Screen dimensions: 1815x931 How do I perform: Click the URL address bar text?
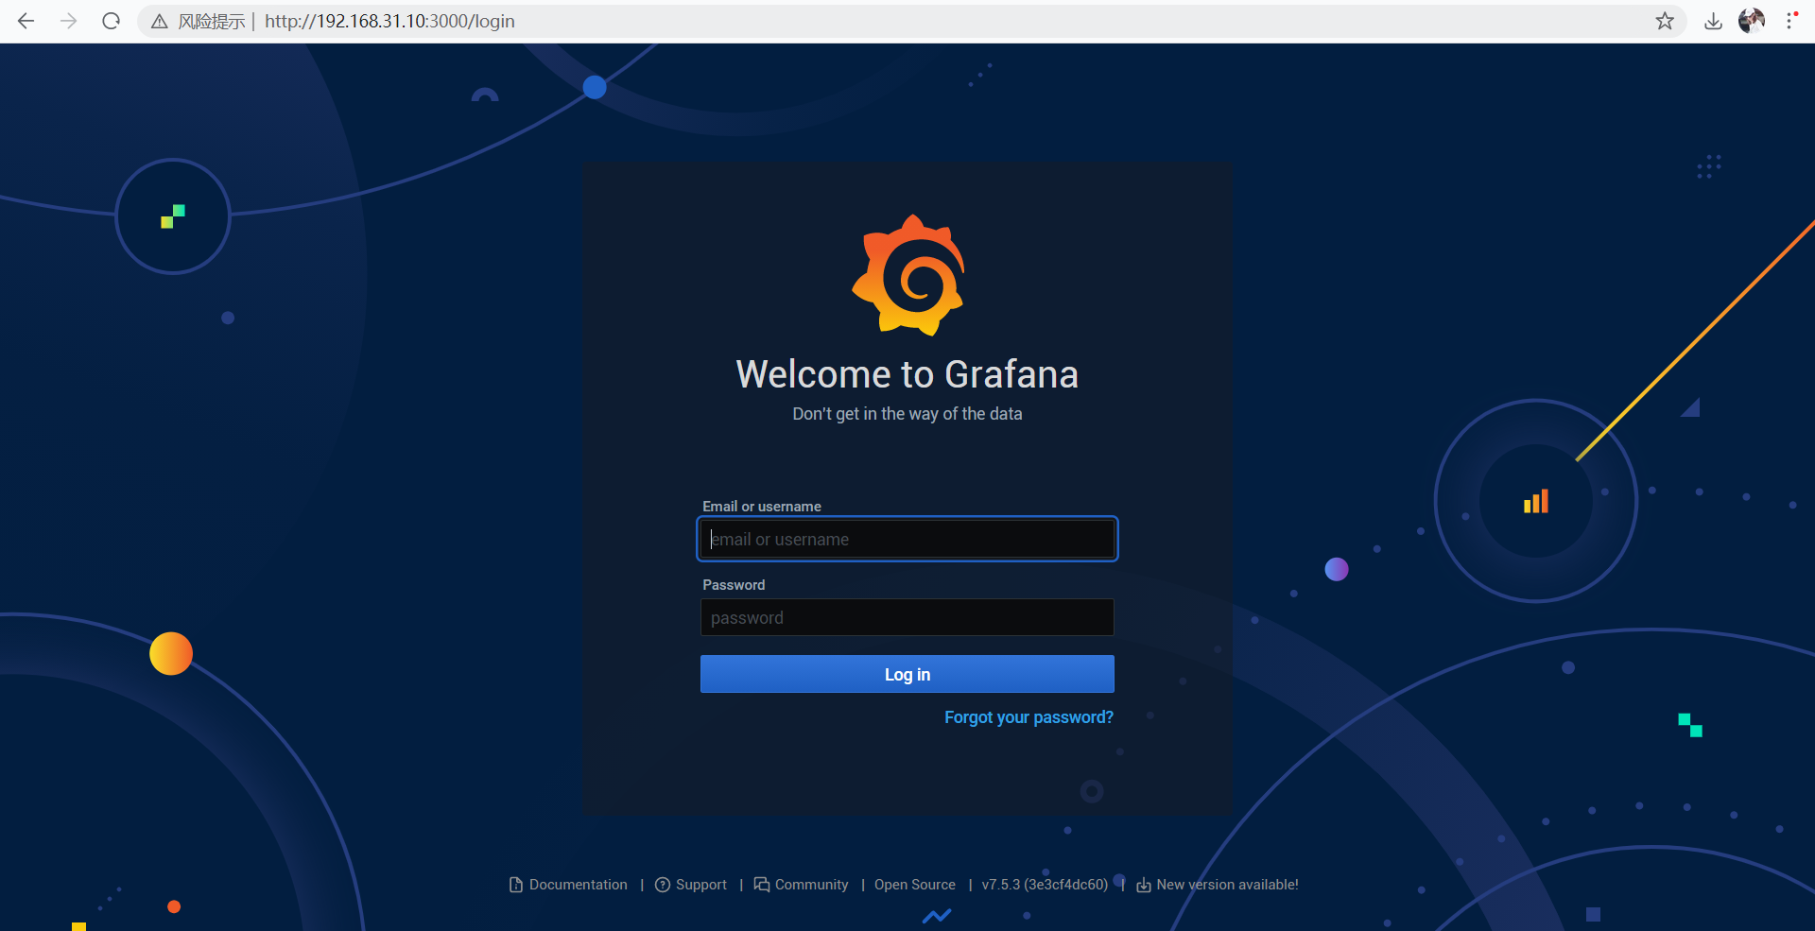(x=389, y=21)
